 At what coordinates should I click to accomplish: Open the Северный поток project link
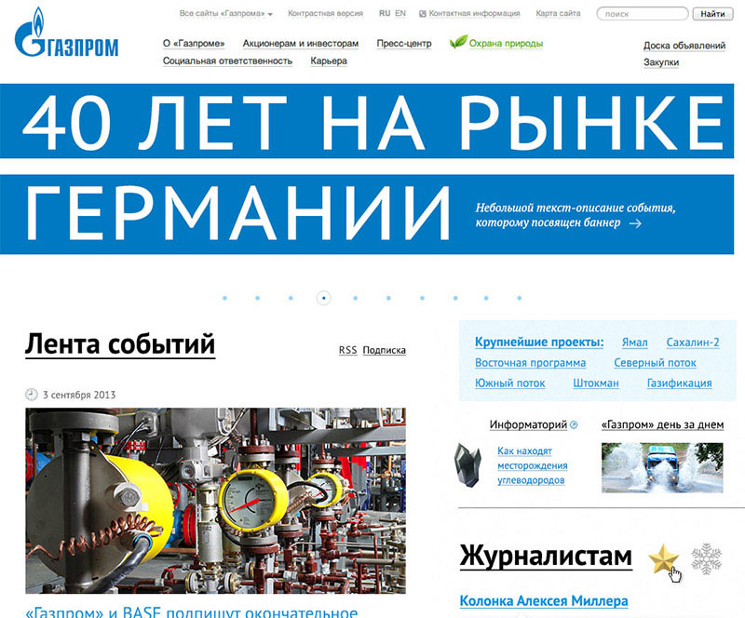655,363
